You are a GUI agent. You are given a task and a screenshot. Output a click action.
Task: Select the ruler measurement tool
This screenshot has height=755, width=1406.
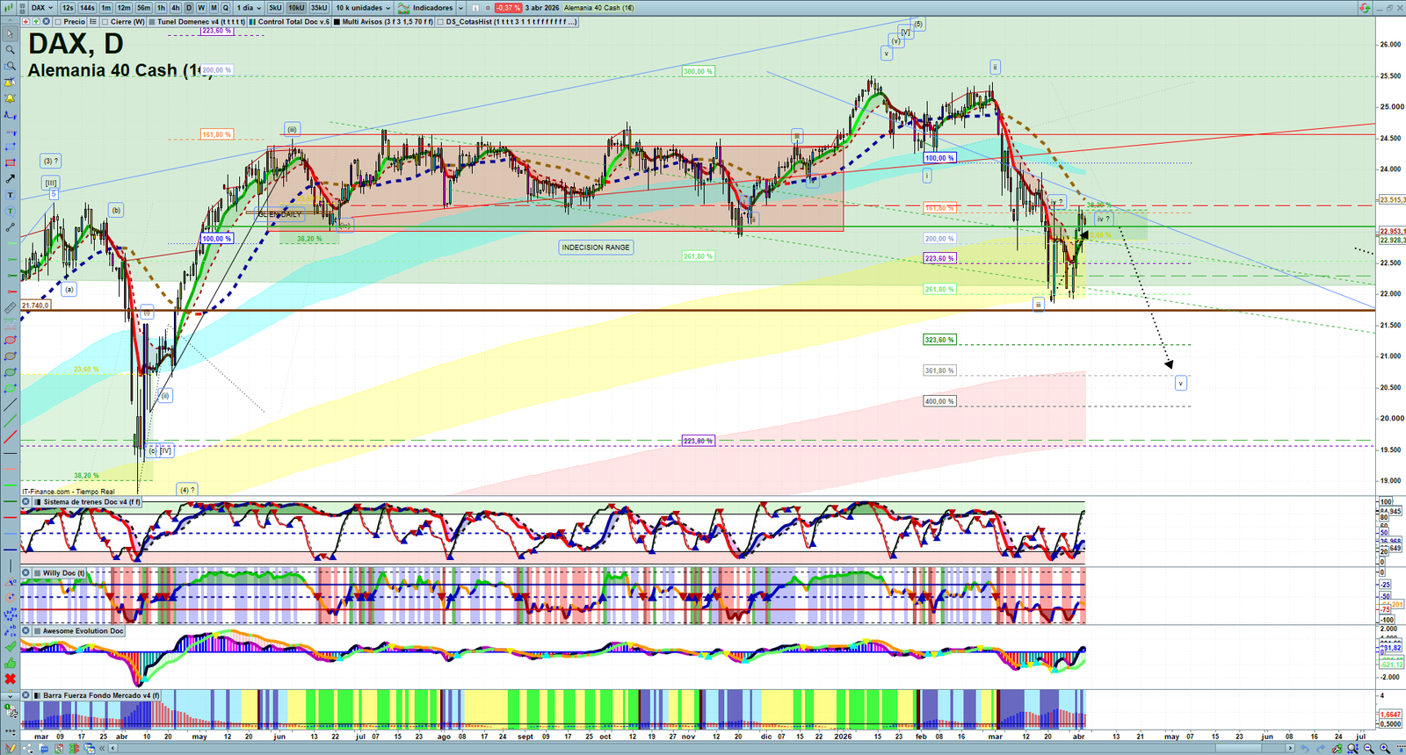pyautogui.click(x=10, y=308)
